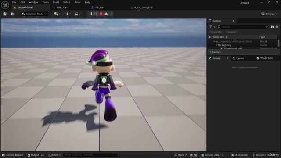Open the Cmd console type dropdown
The height and width of the screenshot is (158, 281).
tap(54, 155)
